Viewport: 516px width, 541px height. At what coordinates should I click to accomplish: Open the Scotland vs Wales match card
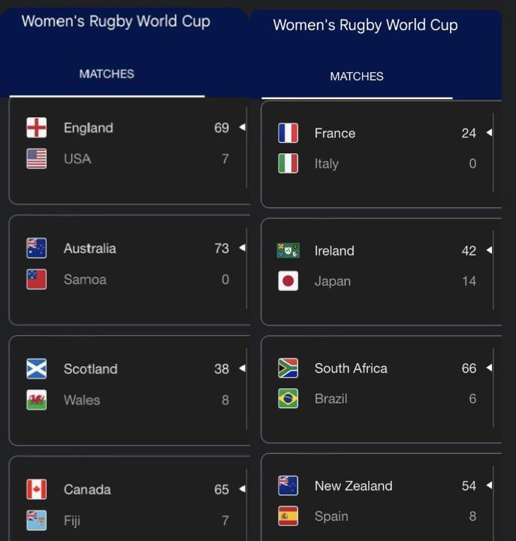(130, 391)
